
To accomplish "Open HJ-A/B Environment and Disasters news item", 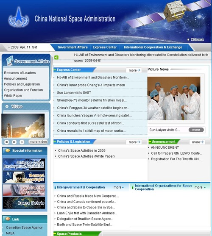I will point(93,78).
